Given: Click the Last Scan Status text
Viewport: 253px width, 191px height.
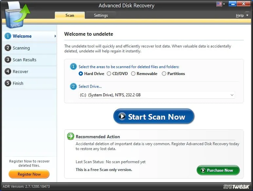Looking at the screenshot, I should [x=110, y=162].
